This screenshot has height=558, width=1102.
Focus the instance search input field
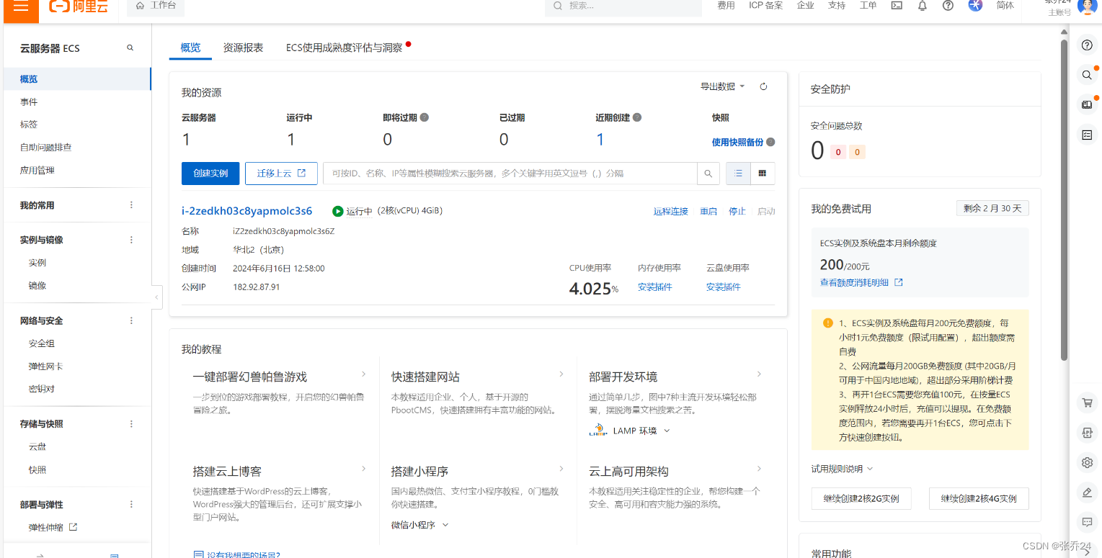(x=510, y=174)
